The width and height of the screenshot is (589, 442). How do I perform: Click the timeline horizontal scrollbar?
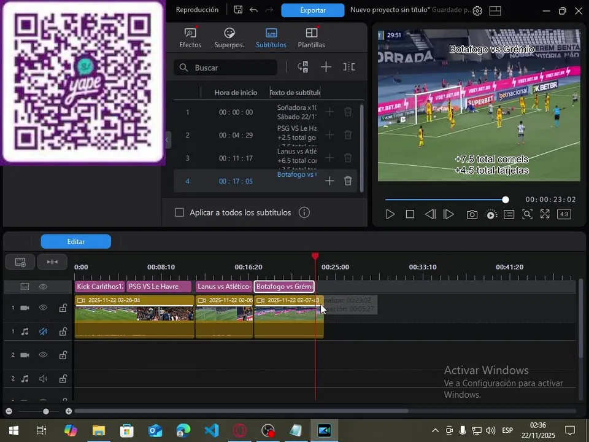[241, 411]
